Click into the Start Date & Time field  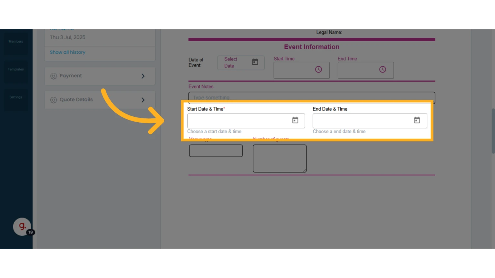[x=246, y=121]
